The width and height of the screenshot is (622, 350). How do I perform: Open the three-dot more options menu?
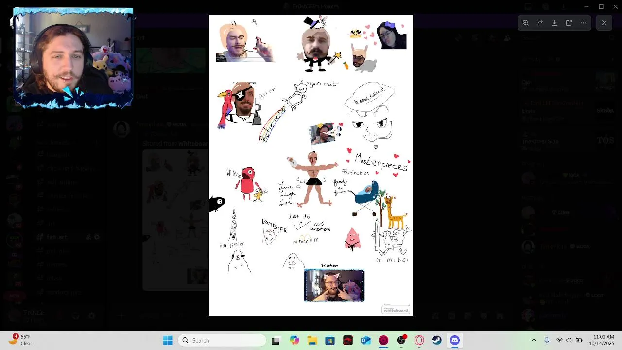tap(584, 23)
